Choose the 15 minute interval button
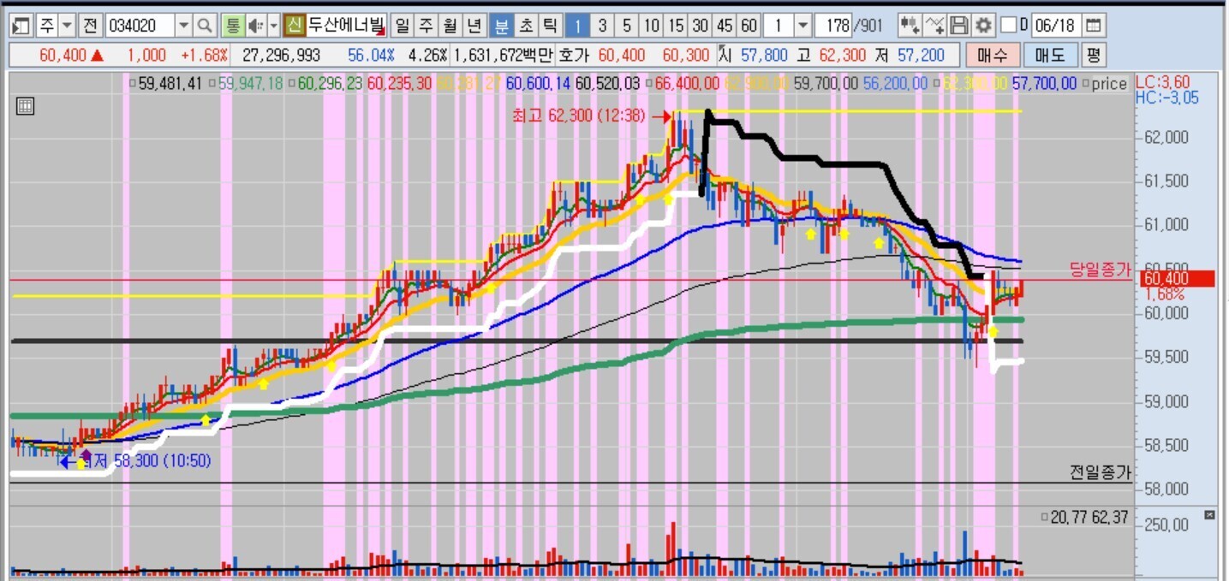The height and width of the screenshot is (581, 1229). coord(676,25)
